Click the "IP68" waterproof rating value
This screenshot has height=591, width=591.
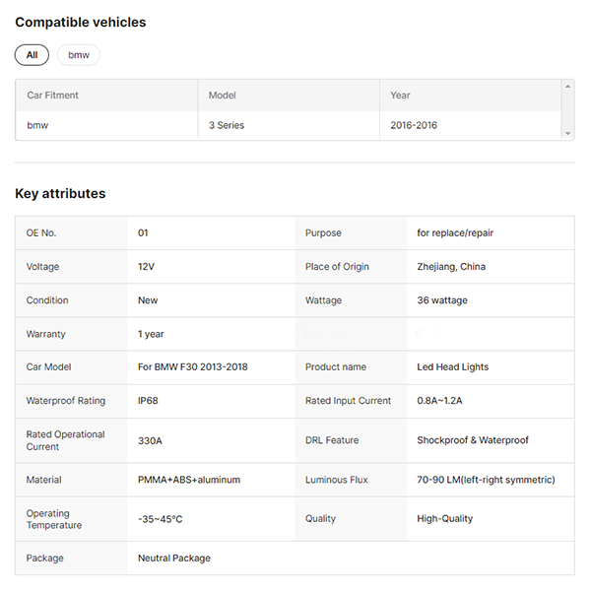tap(149, 401)
